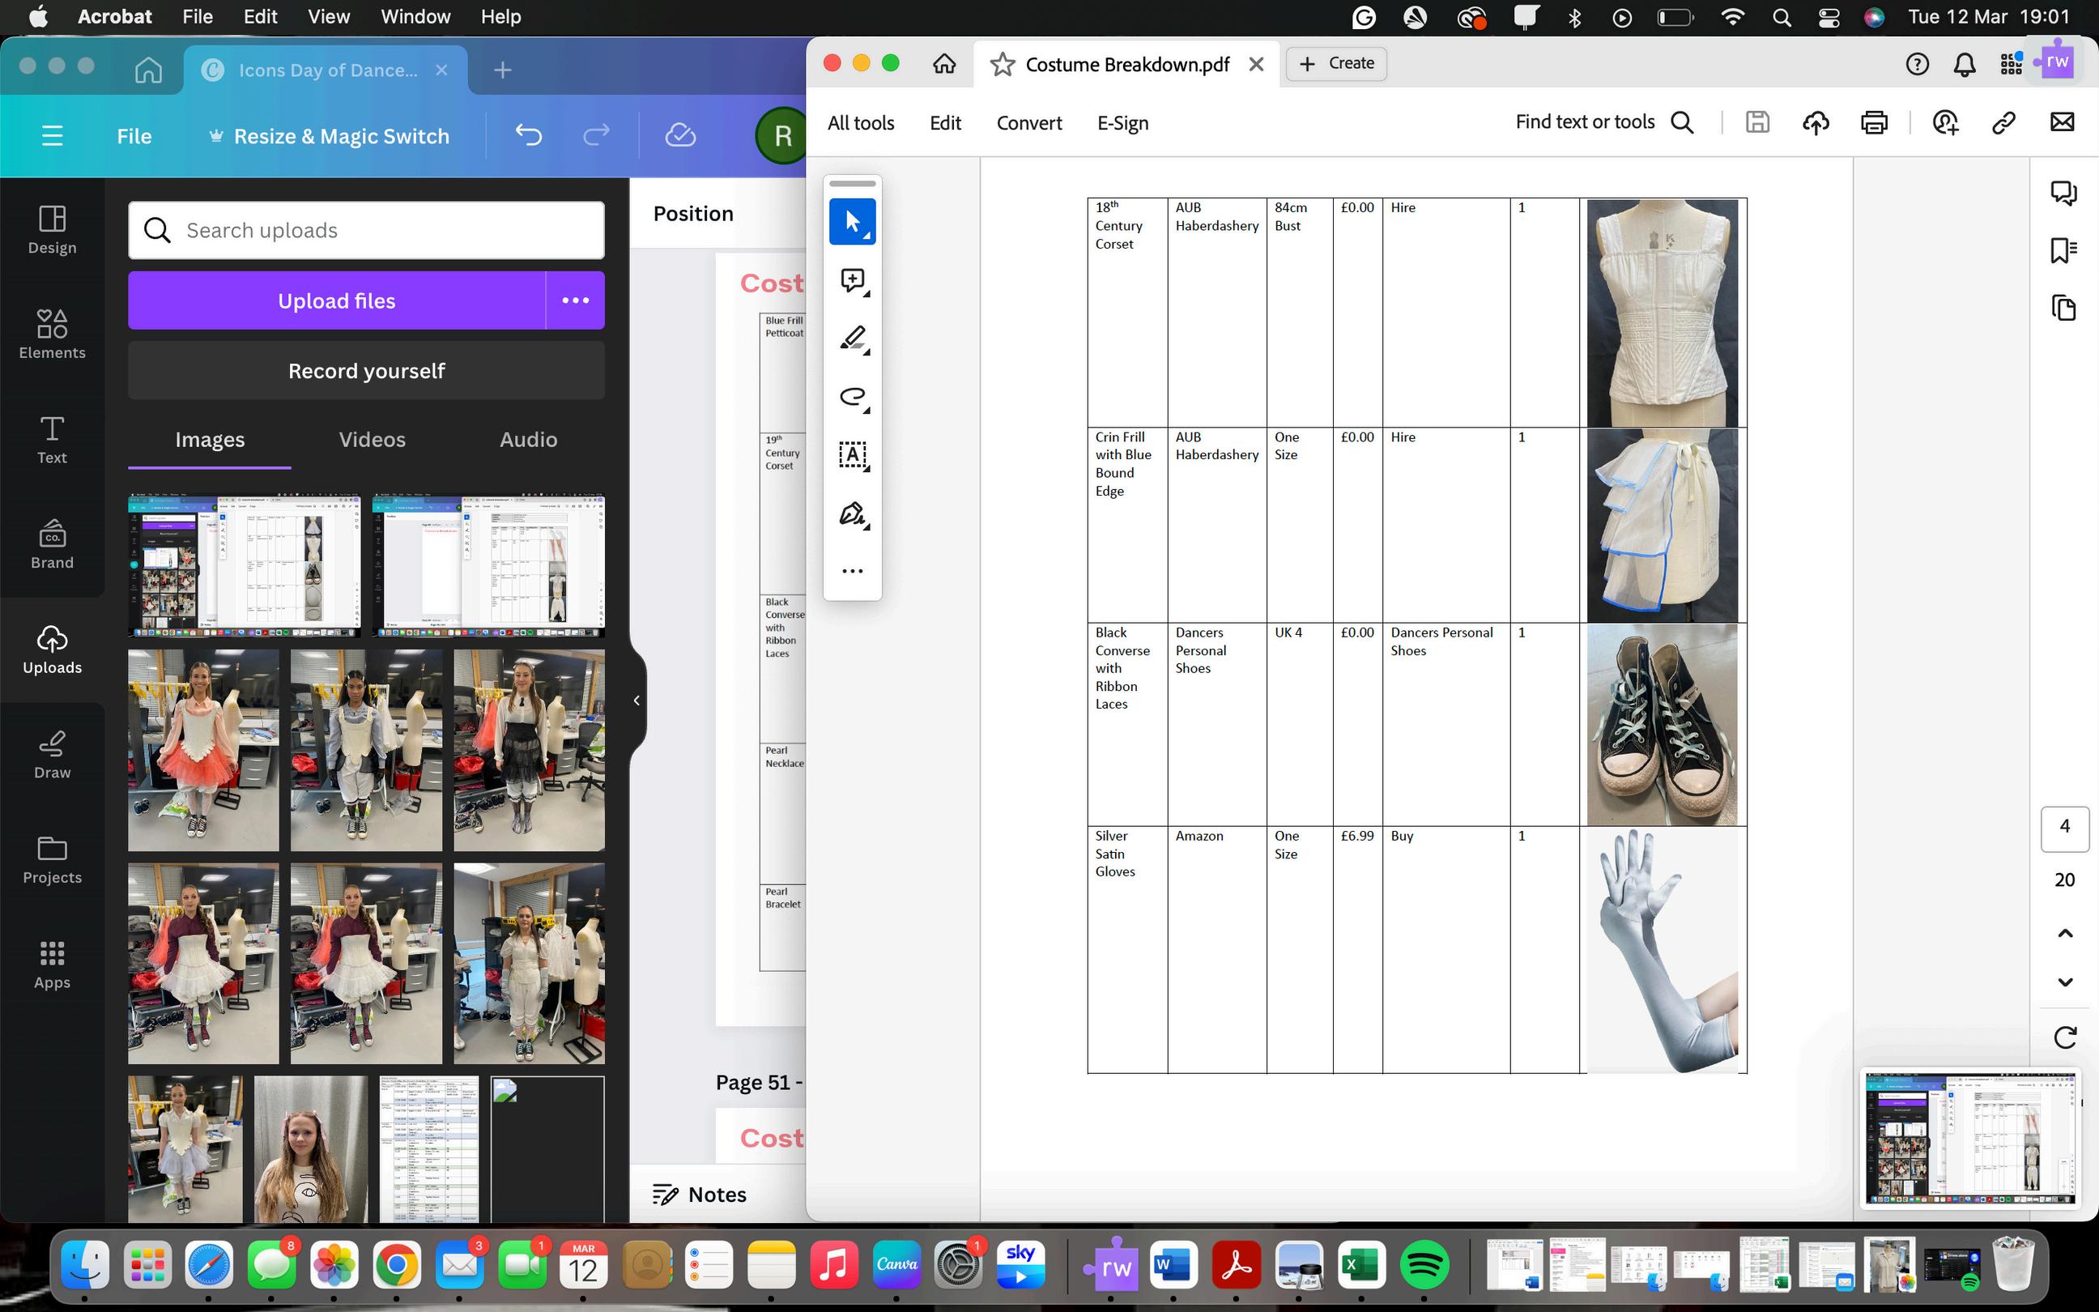The image size is (2099, 1312).
Task: Open the Convert menu in Acrobat
Action: 1028,123
